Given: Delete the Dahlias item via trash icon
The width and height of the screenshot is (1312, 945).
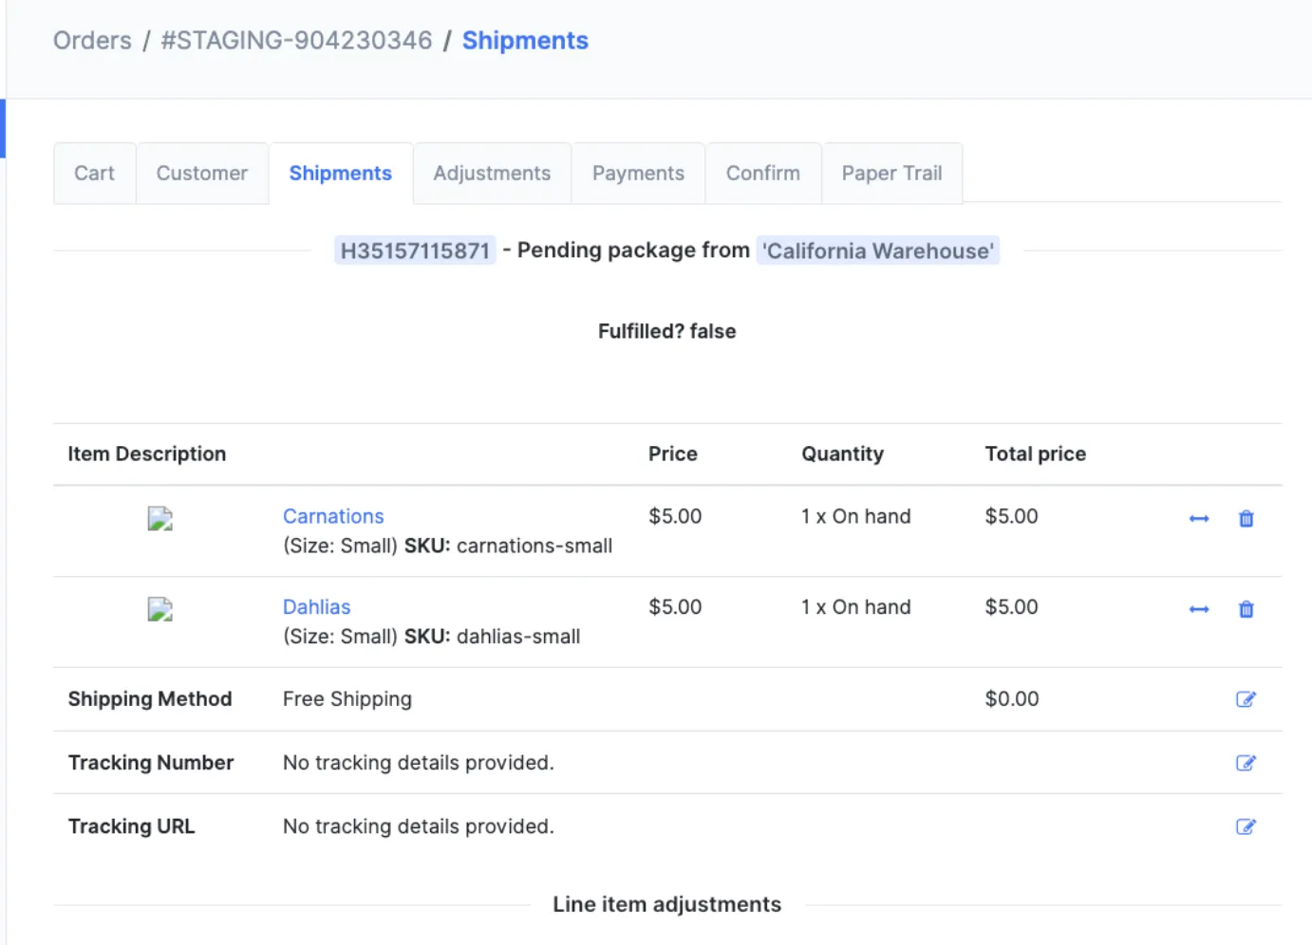Looking at the screenshot, I should [1246, 609].
